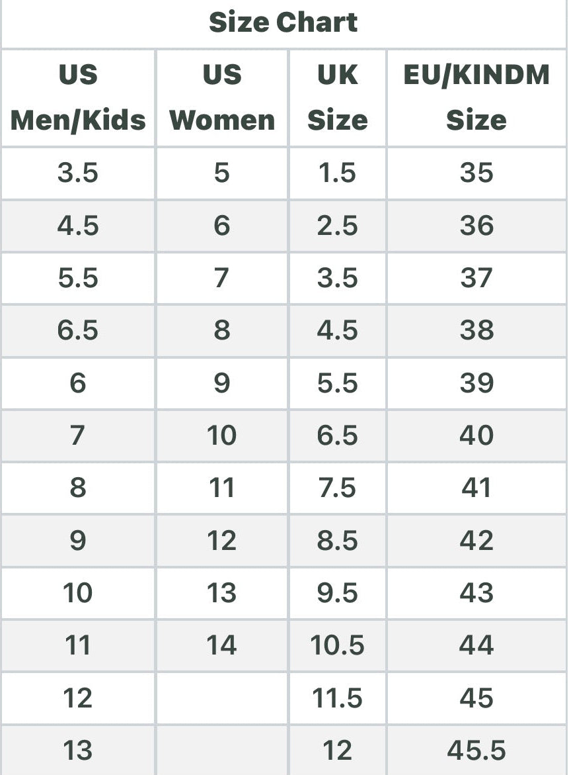The height and width of the screenshot is (775, 569).
Task: Click the US Women column header
Action: click(222, 97)
